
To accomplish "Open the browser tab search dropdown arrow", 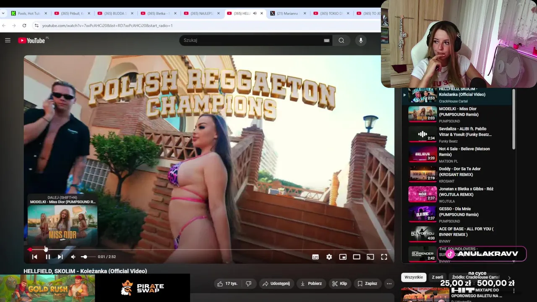I will [x=3, y=13].
